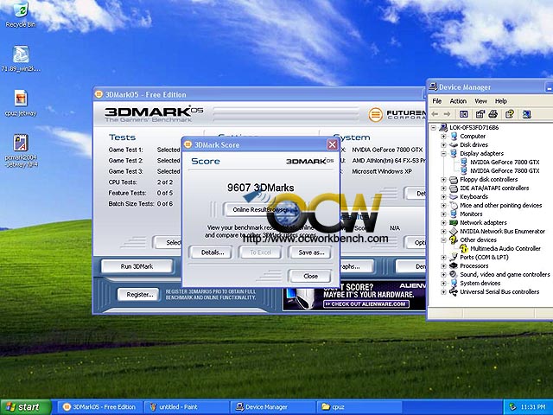Click the Close button in score dialog

[311, 276]
